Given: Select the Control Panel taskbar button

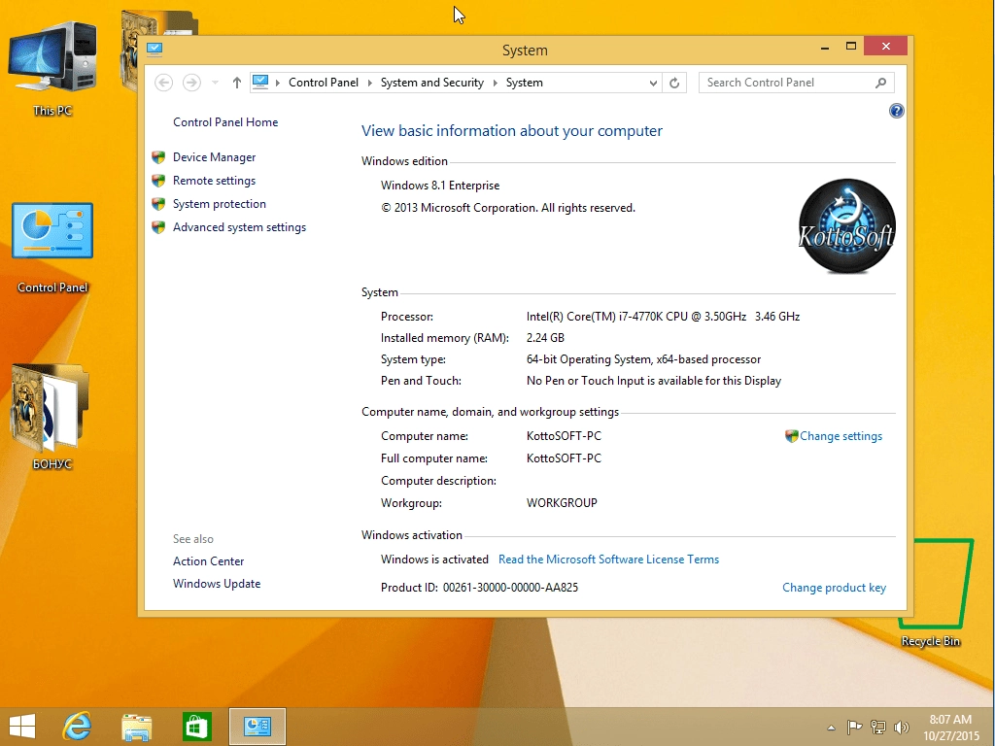Looking at the screenshot, I should coord(257,727).
